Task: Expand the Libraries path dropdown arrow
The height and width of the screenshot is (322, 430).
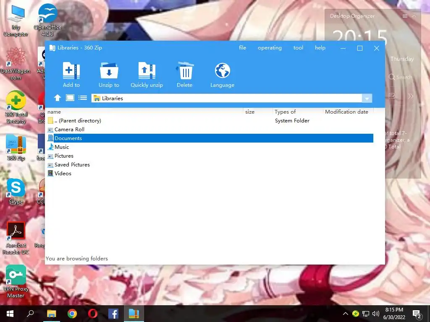Action: pos(367,98)
